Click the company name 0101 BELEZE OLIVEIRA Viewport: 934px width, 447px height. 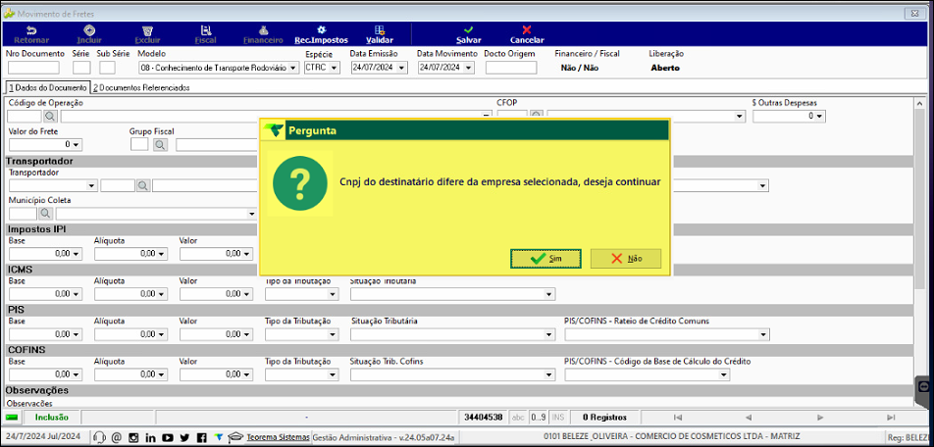tap(671, 437)
